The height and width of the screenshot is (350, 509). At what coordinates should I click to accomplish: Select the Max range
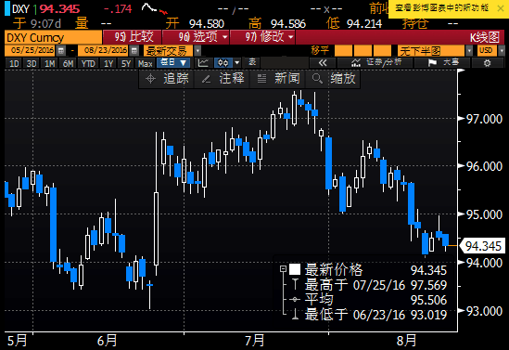click(x=146, y=63)
